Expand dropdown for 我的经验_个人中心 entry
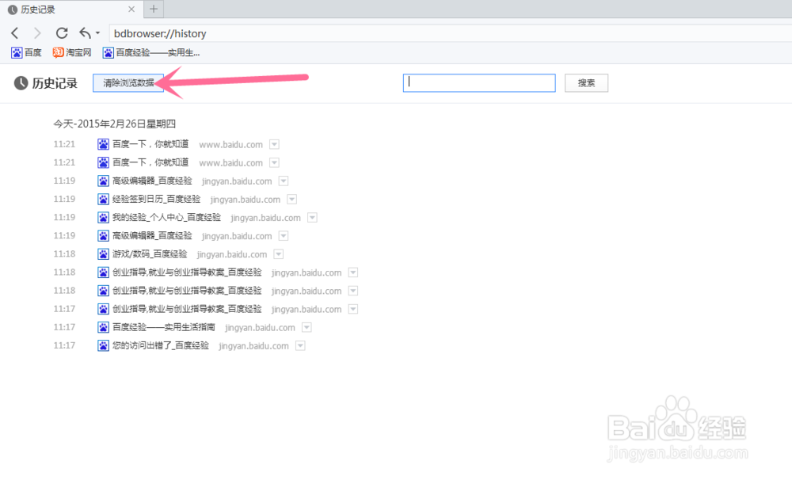792x480 pixels. point(312,217)
